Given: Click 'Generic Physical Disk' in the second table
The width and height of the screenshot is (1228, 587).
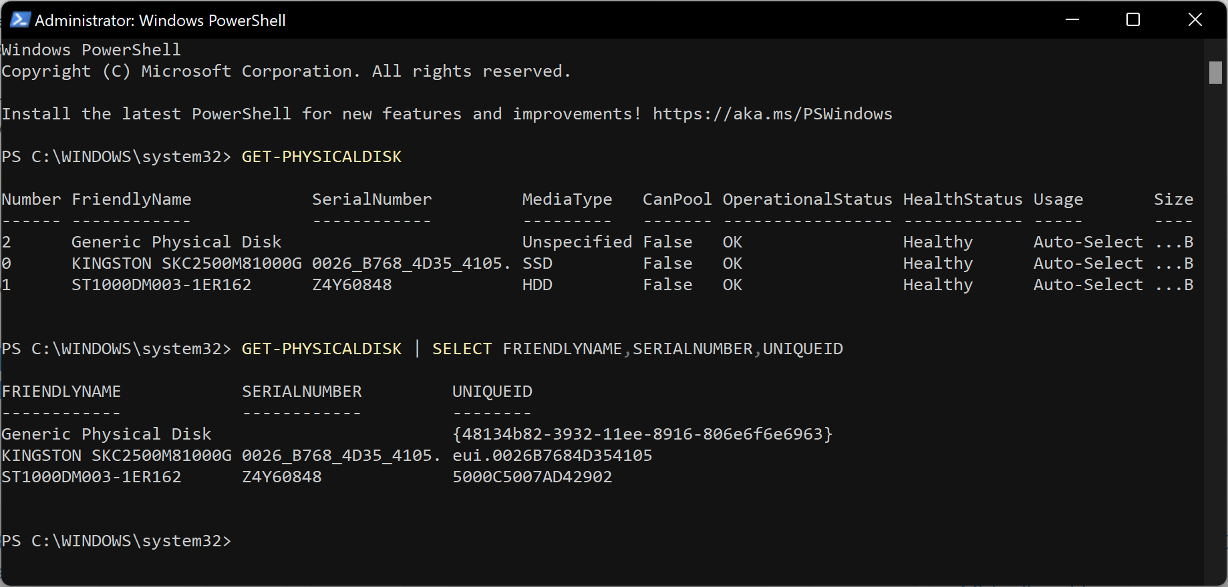Looking at the screenshot, I should click(106, 434).
